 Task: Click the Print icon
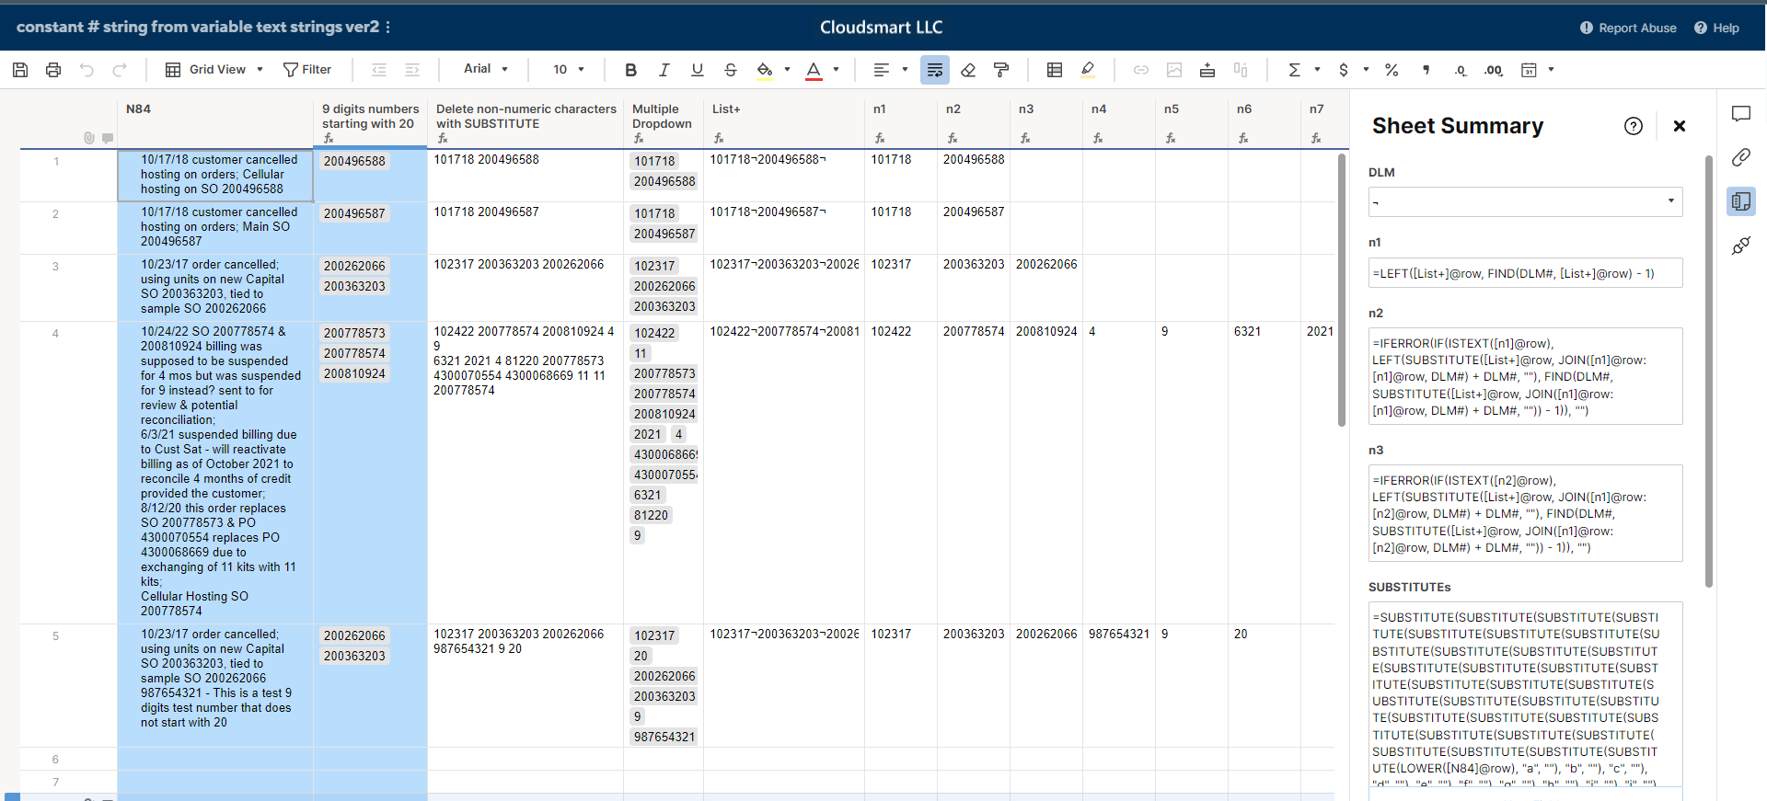click(53, 70)
